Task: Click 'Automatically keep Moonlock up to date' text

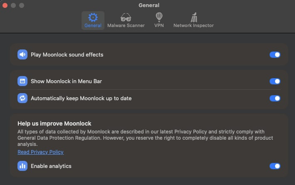Action: [81, 99]
